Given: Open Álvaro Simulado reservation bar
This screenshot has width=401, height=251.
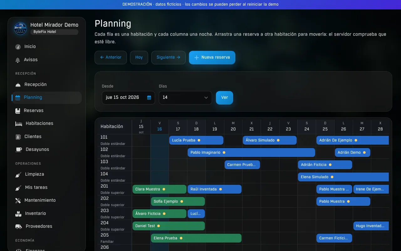Looking at the screenshot, I should 270,140.
